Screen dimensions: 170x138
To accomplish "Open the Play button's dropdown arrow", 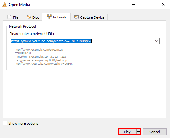I will pos(138,132).
